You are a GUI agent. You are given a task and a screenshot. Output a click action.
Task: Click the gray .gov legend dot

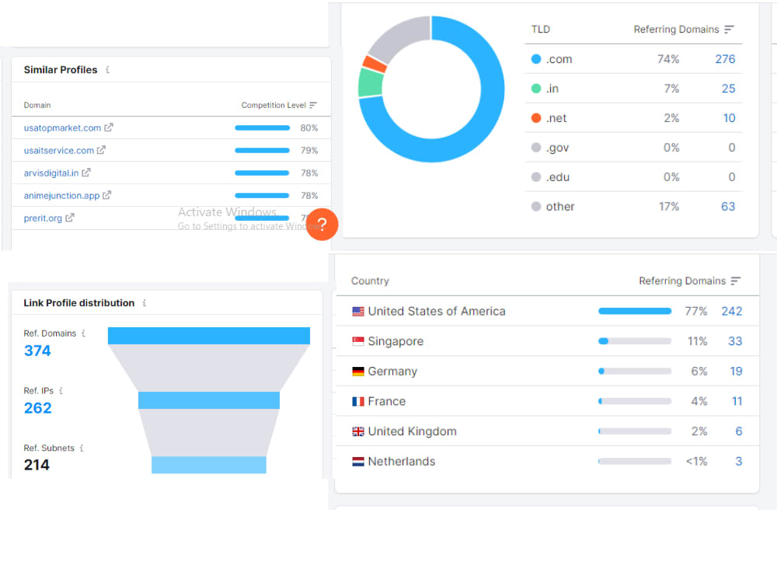tap(535, 148)
